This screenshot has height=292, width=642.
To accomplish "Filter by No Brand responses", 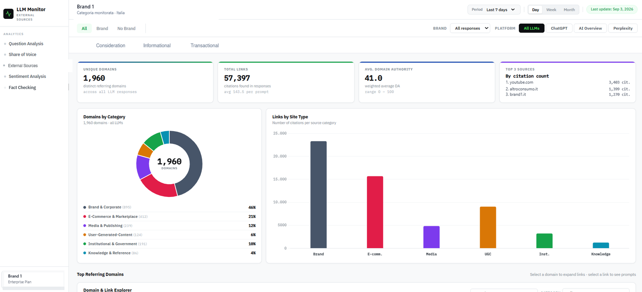I will click(126, 28).
